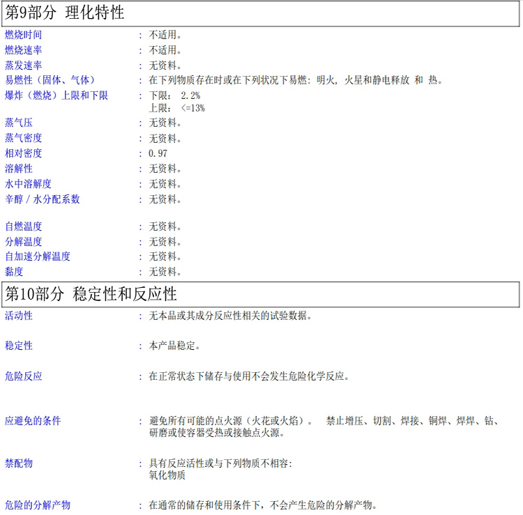Screen dimensions: 523x515
Task: Select the relative density value 0.97
Action: coord(158,153)
